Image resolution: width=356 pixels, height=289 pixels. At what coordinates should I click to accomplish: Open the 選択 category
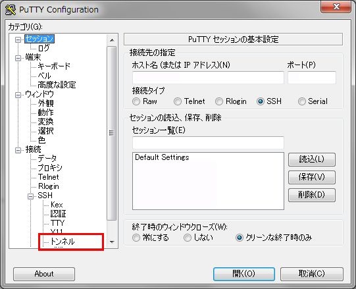click(x=45, y=131)
